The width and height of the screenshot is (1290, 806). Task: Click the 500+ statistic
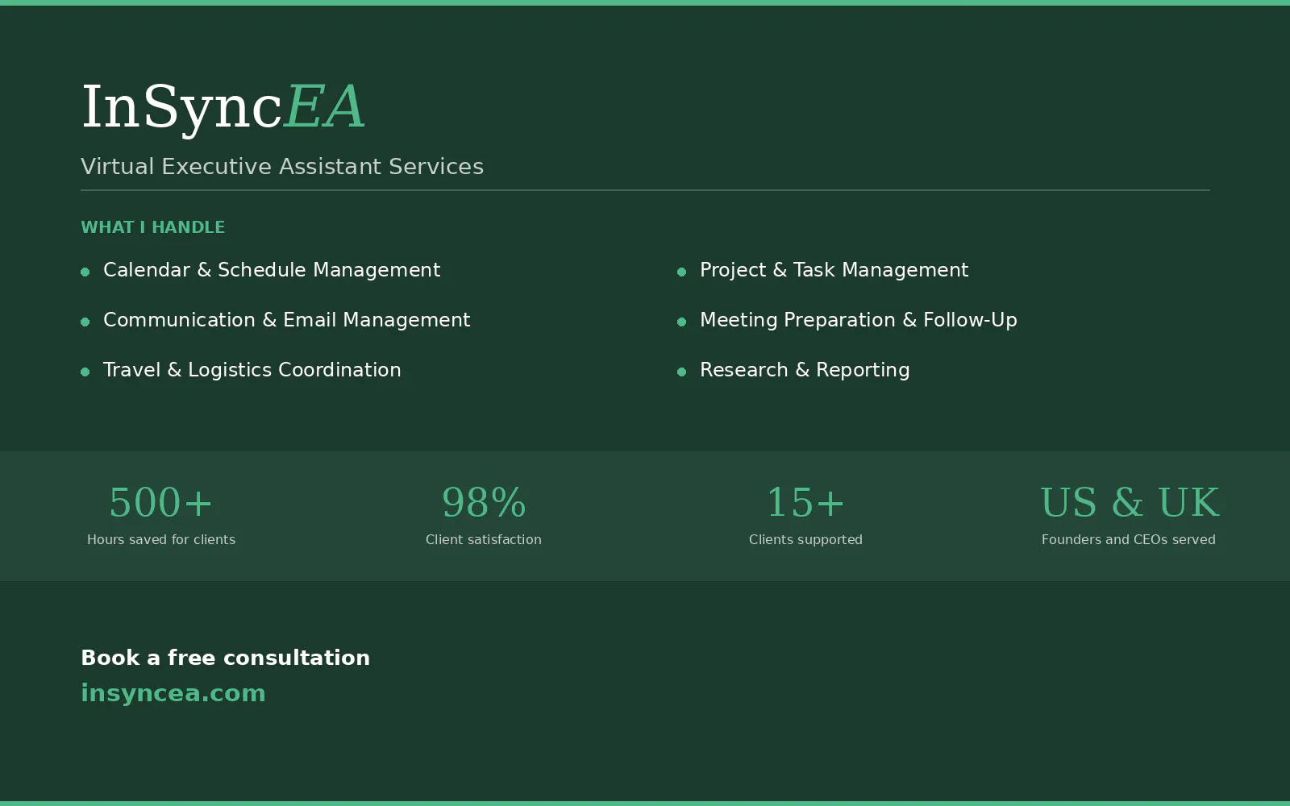[x=161, y=502]
